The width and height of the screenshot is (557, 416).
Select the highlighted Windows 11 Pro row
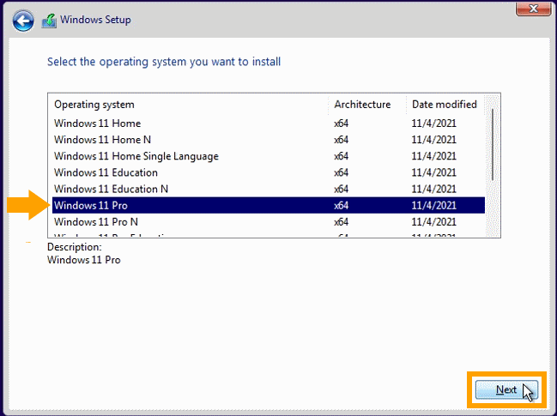click(269, 205)
